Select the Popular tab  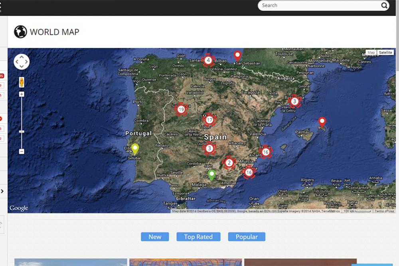point(247,237)
